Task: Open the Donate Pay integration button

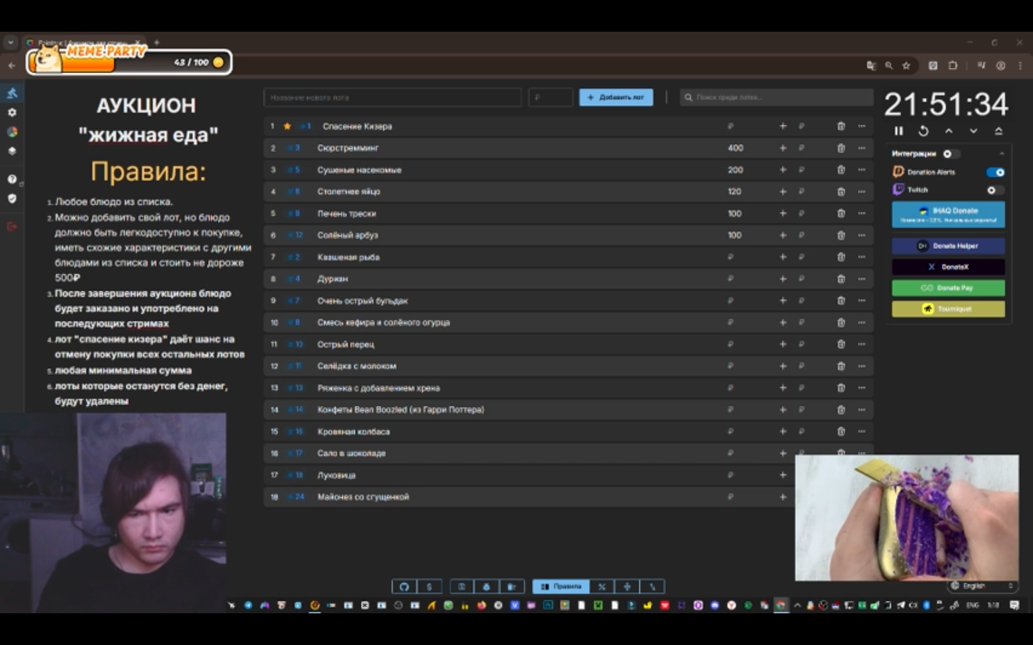Action: click(x=948, y=288)
